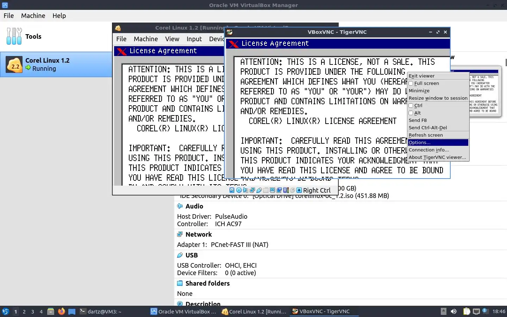Launch the file manager from the panel

pos(51,311)
